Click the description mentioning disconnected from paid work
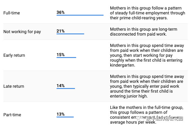This screenshot has width=189, height=127. click(144, 32)
